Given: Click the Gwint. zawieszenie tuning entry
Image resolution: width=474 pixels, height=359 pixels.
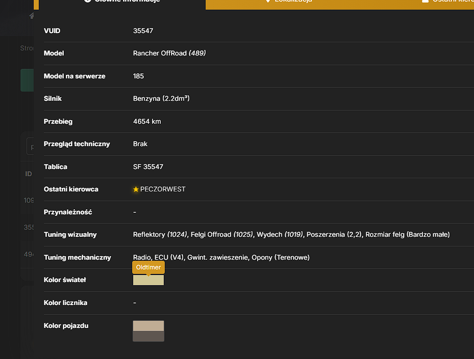Looking at the screenshot, I should (x=218, y=257).
